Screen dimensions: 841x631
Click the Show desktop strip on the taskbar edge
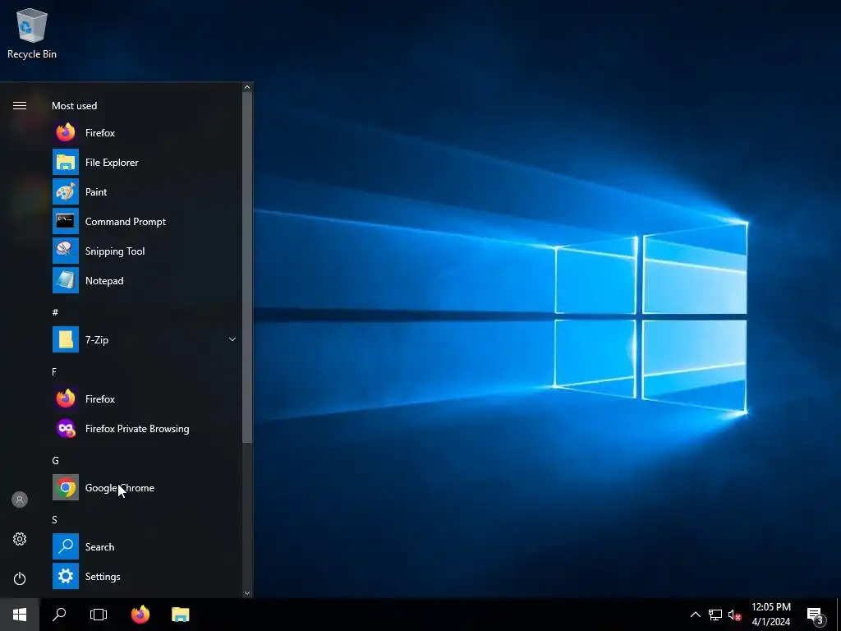(x=839, y=615)
